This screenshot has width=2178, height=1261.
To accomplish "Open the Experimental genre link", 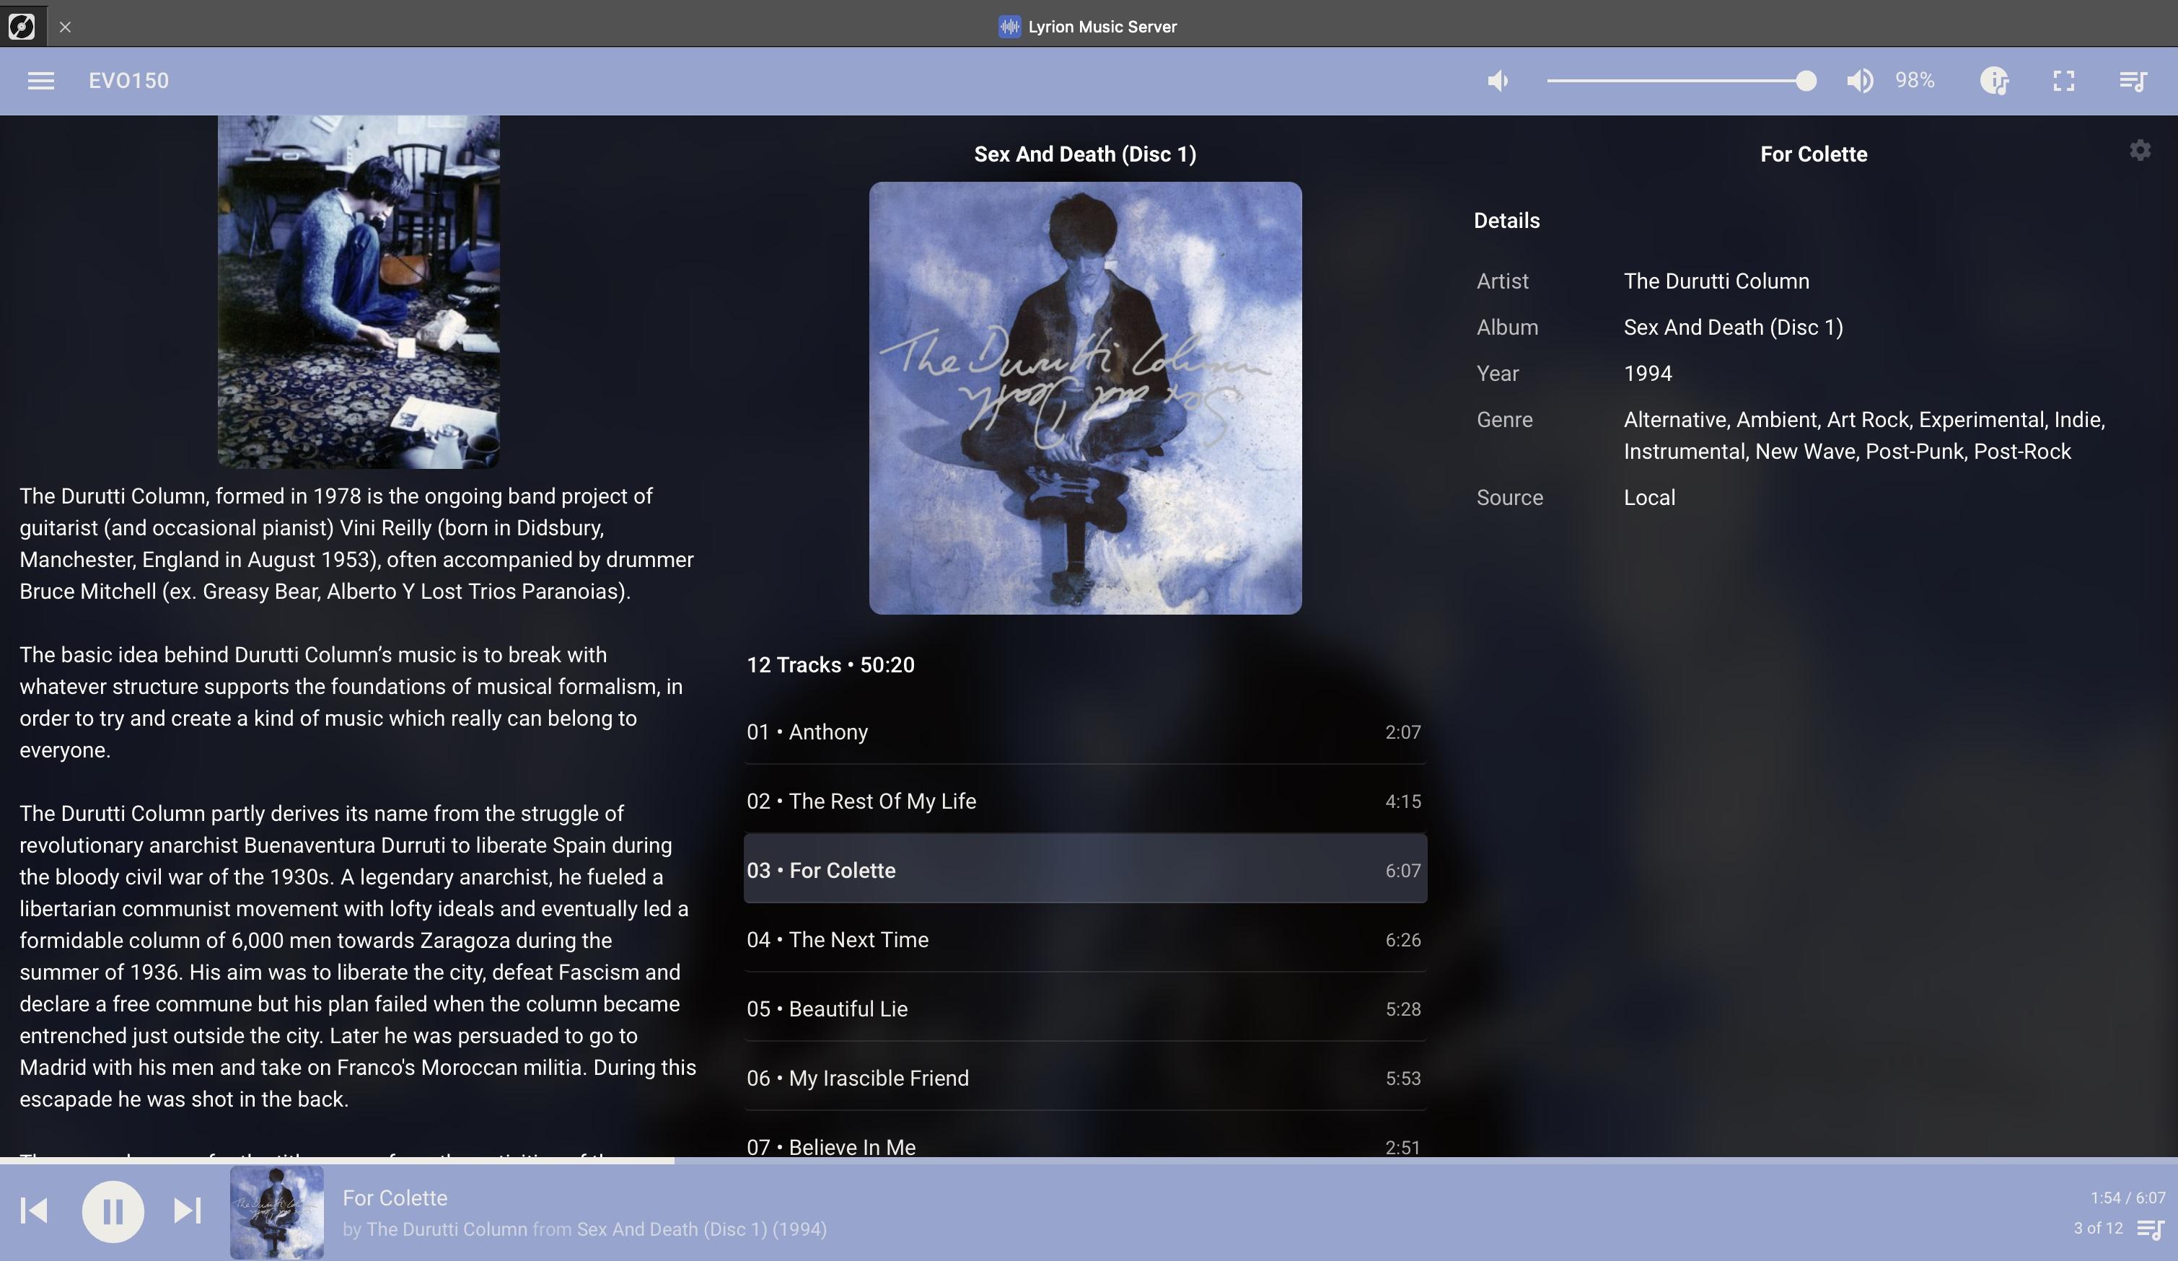I will tap(1981, 420).
